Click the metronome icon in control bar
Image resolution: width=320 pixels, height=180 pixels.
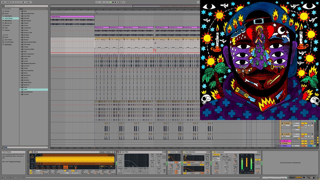click(23, 2)
